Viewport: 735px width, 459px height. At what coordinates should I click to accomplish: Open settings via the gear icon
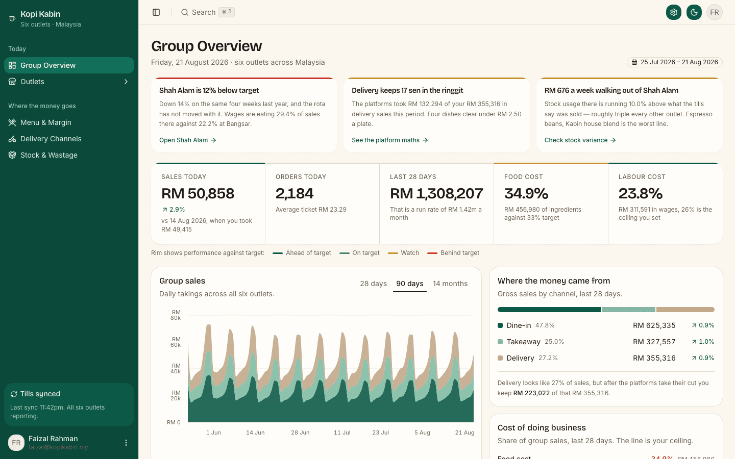(674, 12)
